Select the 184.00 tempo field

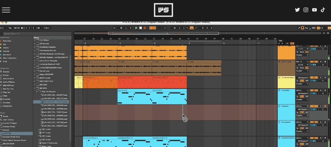point(17,28)
